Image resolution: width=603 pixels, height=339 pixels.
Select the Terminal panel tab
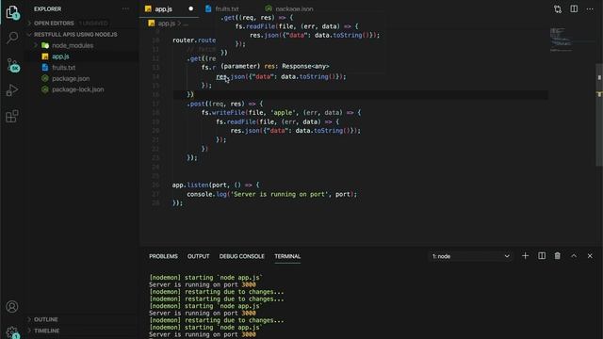coord(287,256)
